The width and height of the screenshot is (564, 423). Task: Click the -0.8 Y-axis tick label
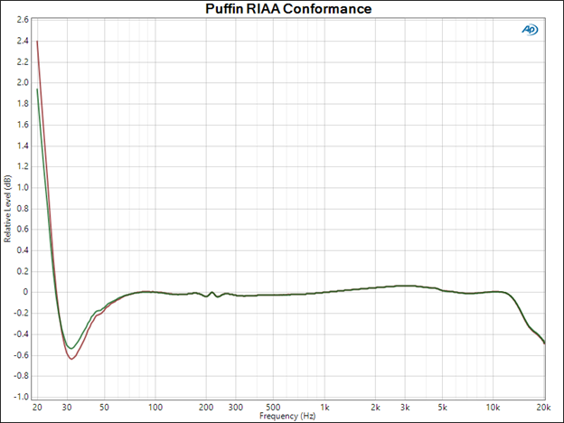pos(21,376)
